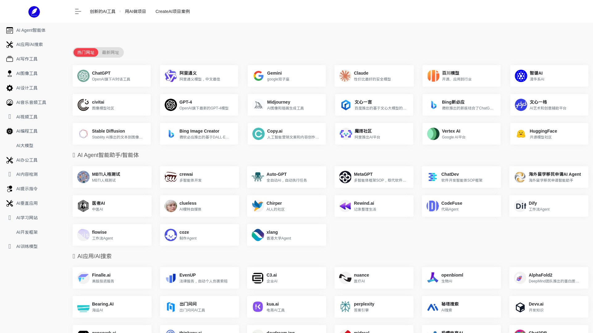Click the HuggingFace emoji icon

coord(521,134)
